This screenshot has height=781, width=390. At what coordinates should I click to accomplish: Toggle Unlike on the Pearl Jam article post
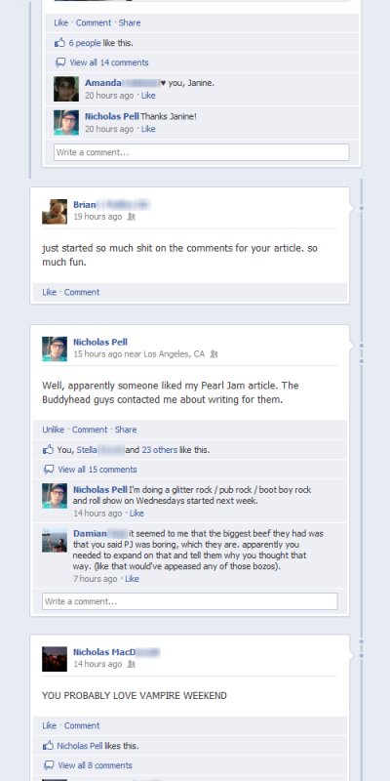(54, 430)
